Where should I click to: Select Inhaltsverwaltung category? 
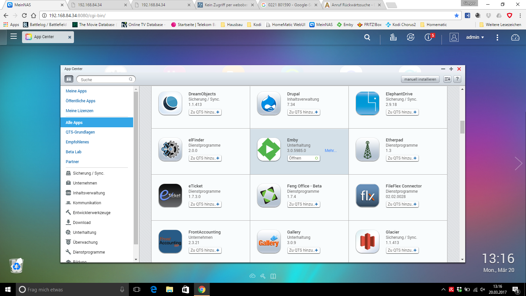coord(85,193)
